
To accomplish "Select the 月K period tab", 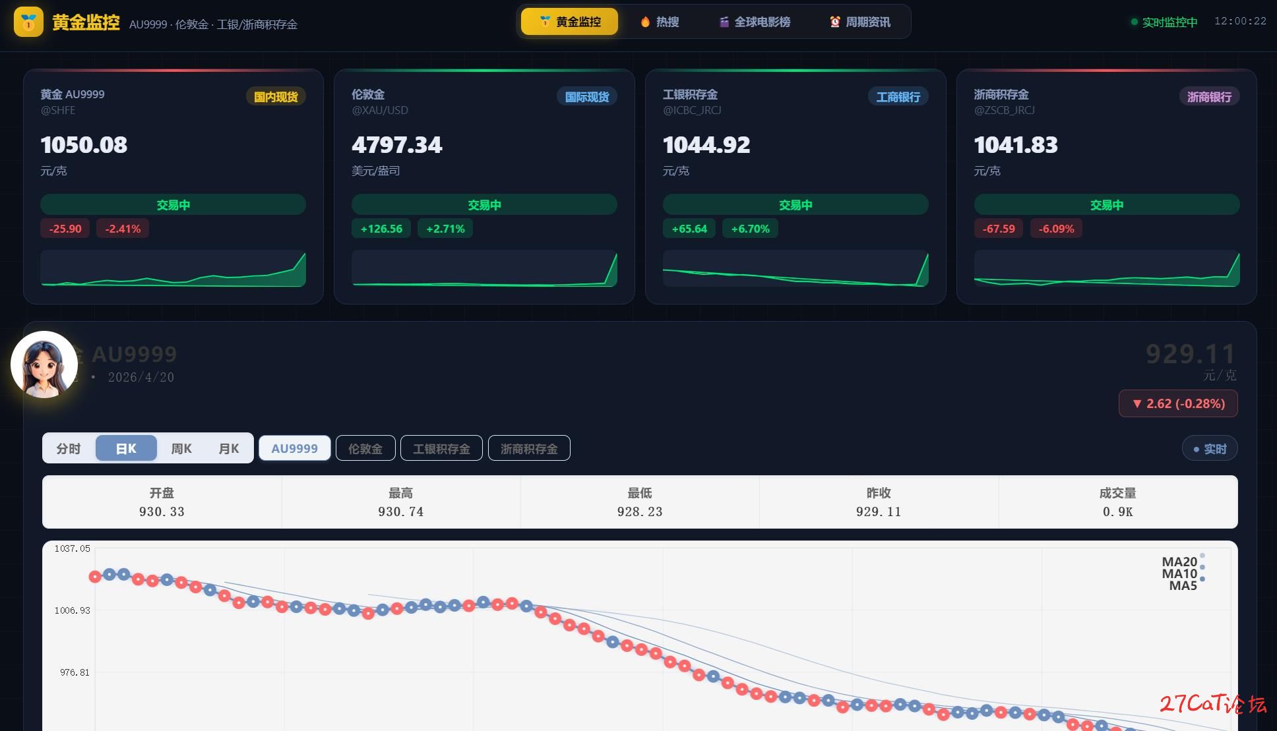I will coord(229,449).
